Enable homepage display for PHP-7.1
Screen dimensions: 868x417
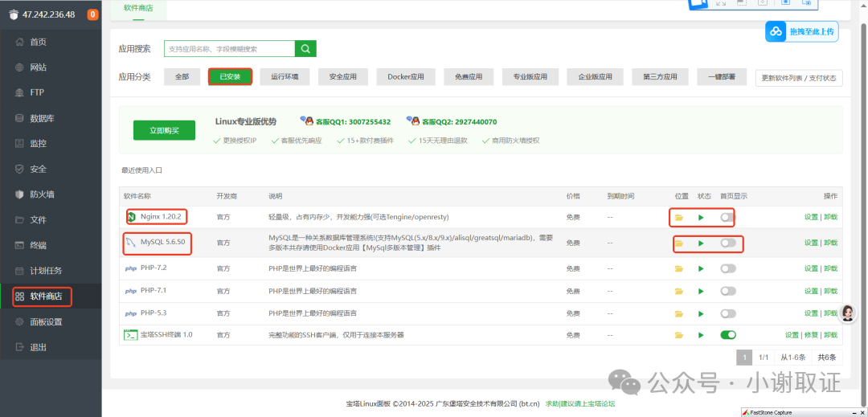[728, 291]
